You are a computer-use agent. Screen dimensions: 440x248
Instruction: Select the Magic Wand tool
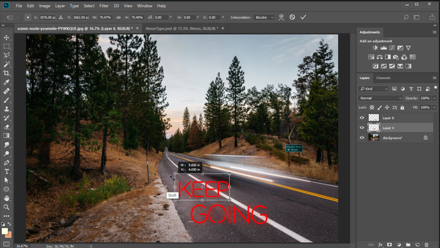click(x=6, y=64)
